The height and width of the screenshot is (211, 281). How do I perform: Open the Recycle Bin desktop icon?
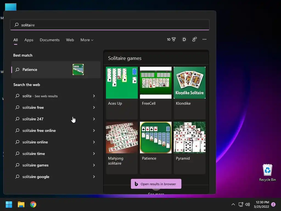pyautogui.click(x=267, y=173)
